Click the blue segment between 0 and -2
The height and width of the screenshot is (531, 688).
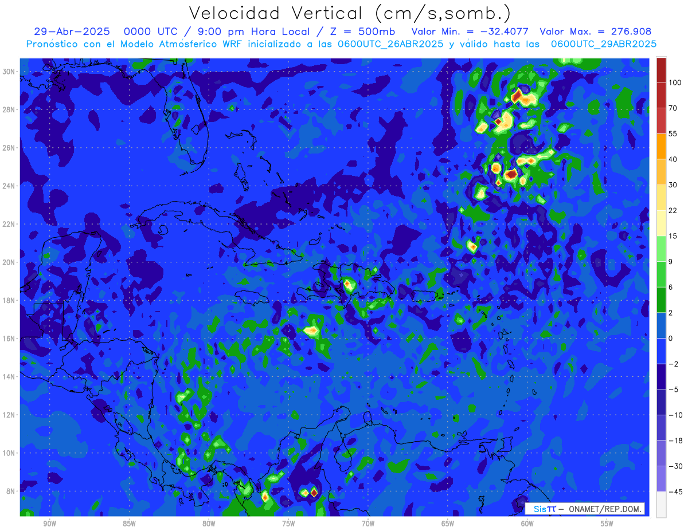point(661,350)
